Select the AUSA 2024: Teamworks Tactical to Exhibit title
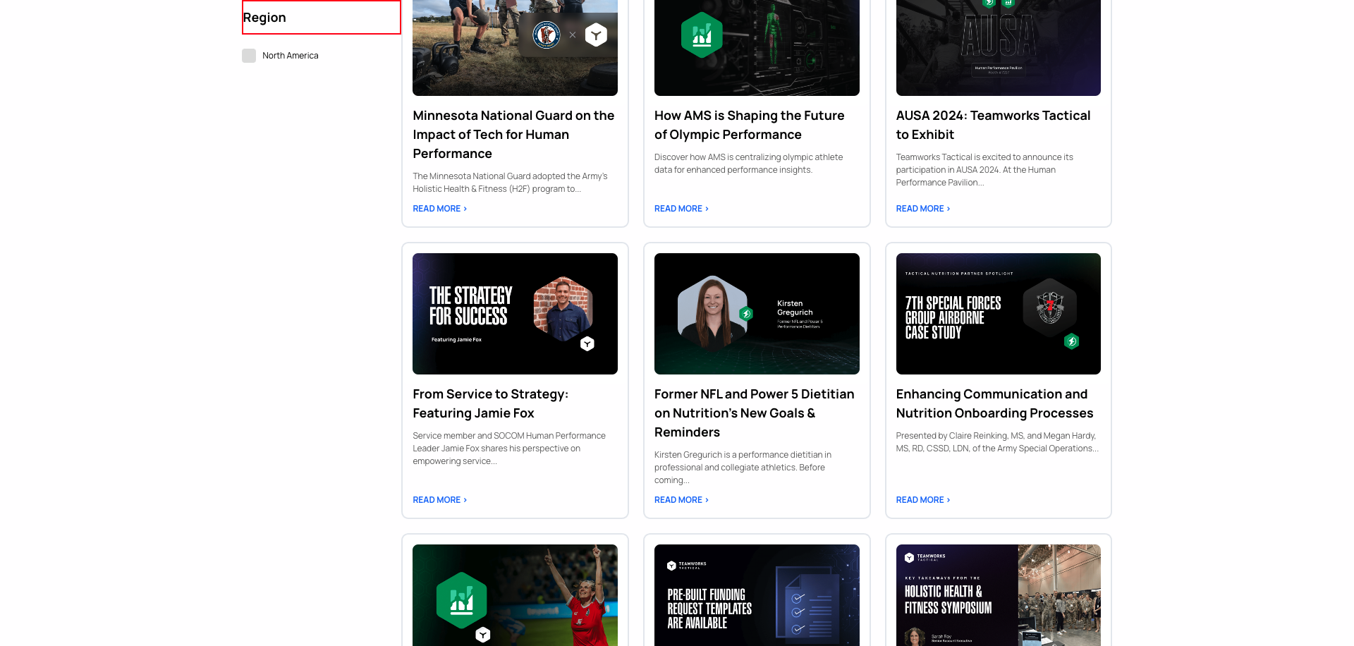 (993, 125)
